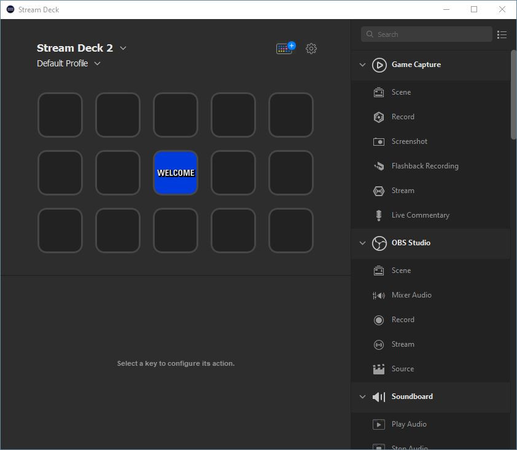The image size is (517, 450).
Task: Click the OBS Source label
Action: [403, 369]
